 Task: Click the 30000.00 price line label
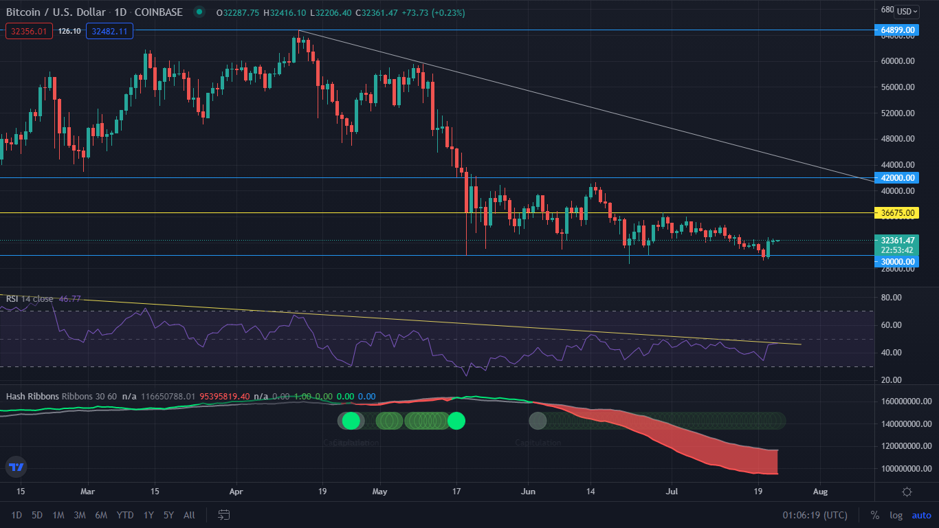point(898,262)
